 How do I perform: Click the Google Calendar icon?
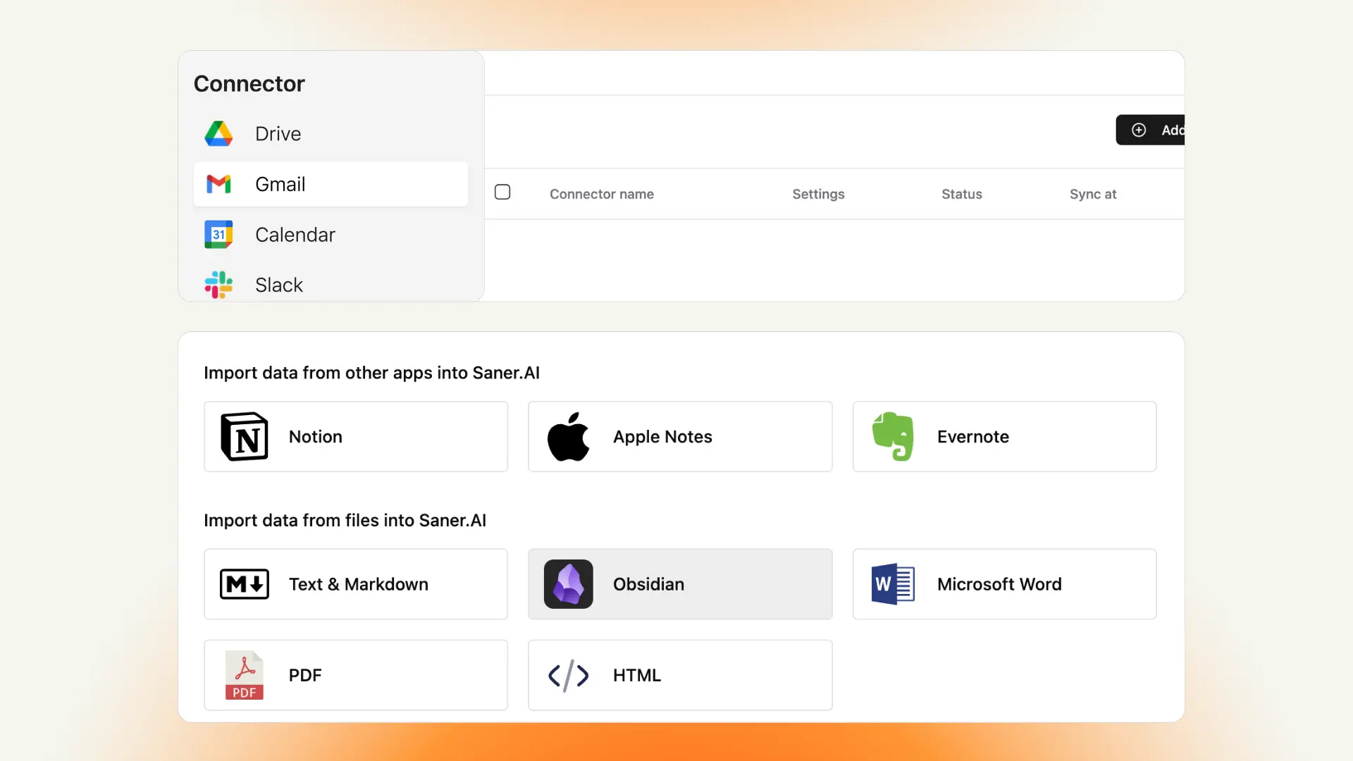pyautogui.click(x=218, y=235)
